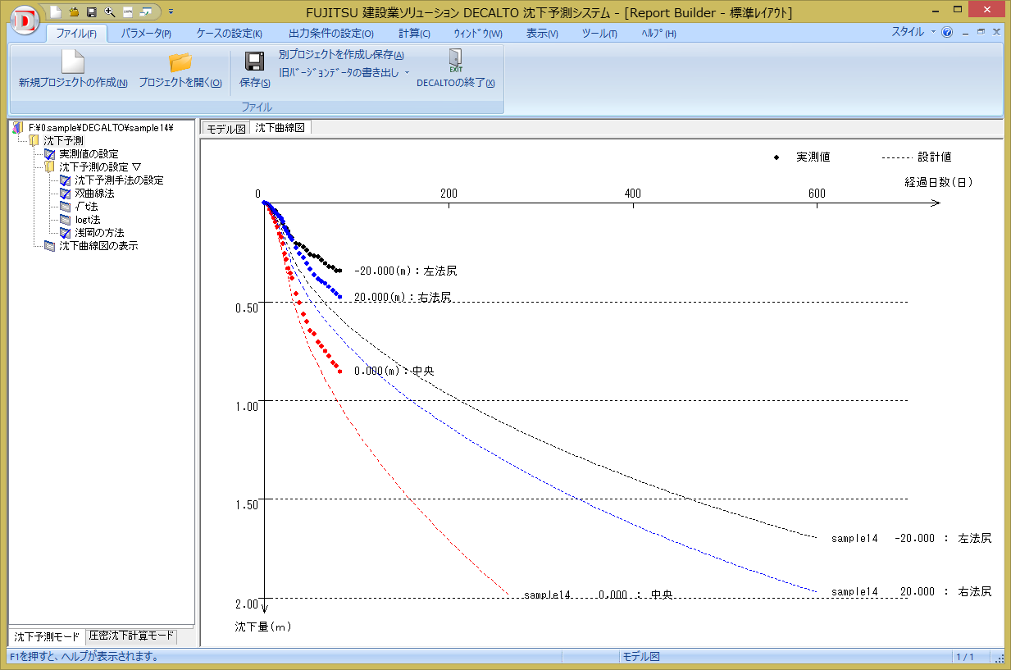
Task: Toggle the 浅岡の方法 checked item
Action: pyautogui.click(x=66, y=233)
